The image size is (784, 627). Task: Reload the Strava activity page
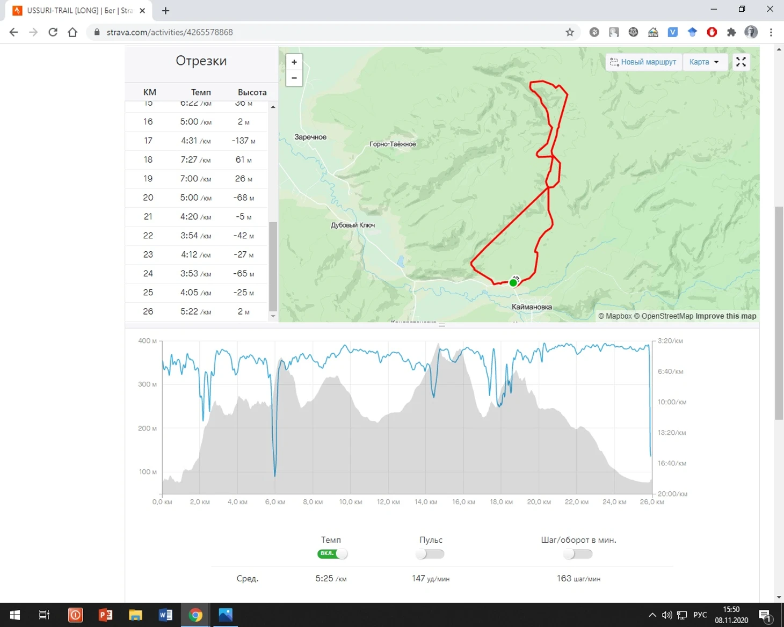(53, 32)
